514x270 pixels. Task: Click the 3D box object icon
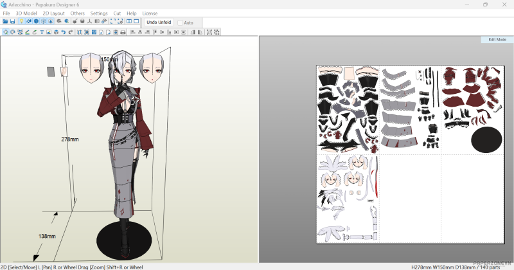(56, 32)
